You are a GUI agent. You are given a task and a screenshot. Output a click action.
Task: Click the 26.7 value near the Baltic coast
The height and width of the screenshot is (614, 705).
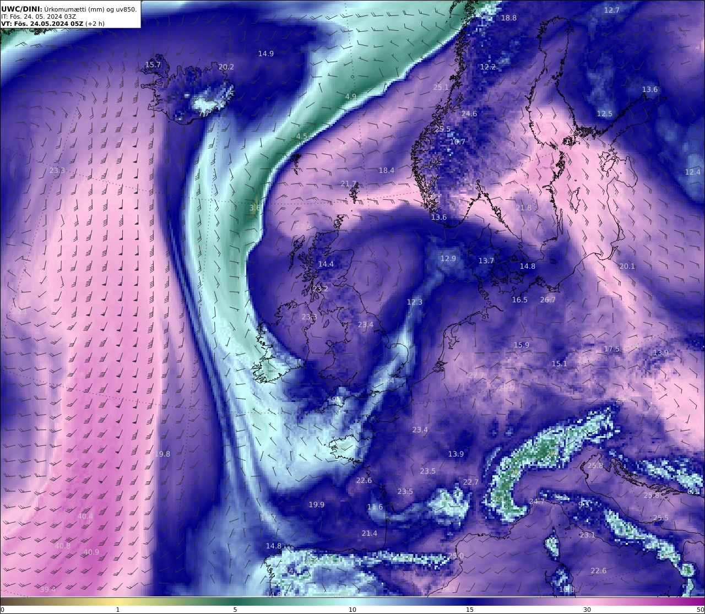click(x=548, y=300)
